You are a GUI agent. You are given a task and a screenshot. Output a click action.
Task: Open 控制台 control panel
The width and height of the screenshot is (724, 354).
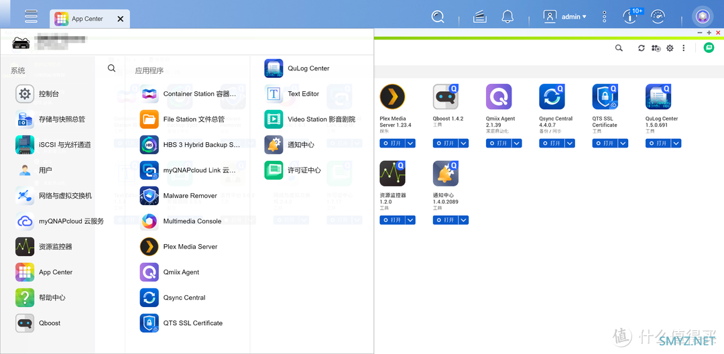(x=47, y=94)
